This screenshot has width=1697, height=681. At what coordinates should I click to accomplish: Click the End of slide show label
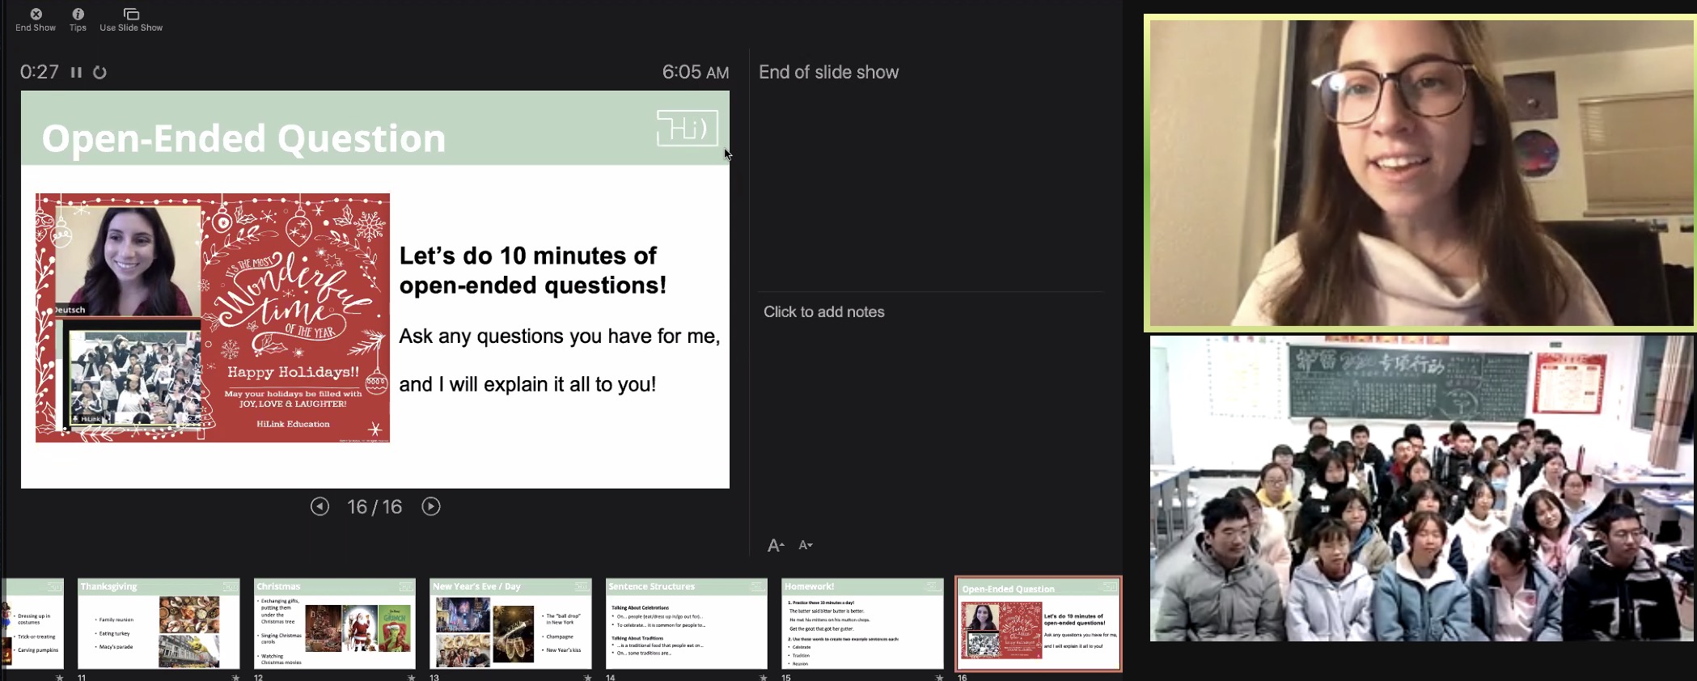(x=828, y=72)
